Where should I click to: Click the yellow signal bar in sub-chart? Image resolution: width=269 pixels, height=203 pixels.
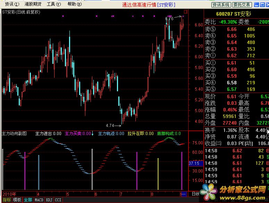click(158, 174)
